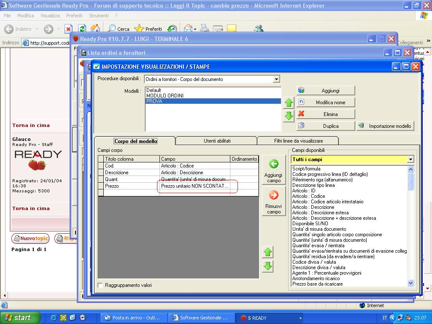The height and width of the screenshot is (324, 432).
Task: Open Procedure disponibili dropdown
Action: pyautogui.click(x=276, y=79)
